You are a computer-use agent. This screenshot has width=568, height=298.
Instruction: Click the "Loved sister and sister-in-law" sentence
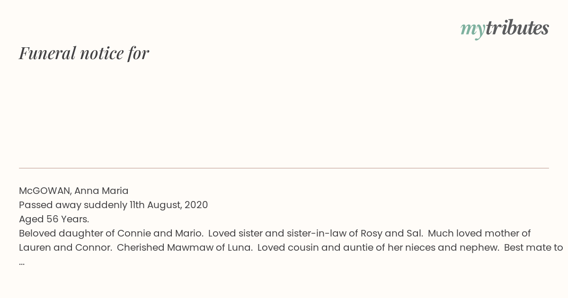pos(316,233)
